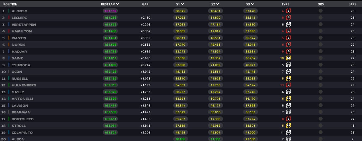Click Verstappen's hard tyre icon
The width and height of the screenshot is (362, 141).
click(288, 25)
